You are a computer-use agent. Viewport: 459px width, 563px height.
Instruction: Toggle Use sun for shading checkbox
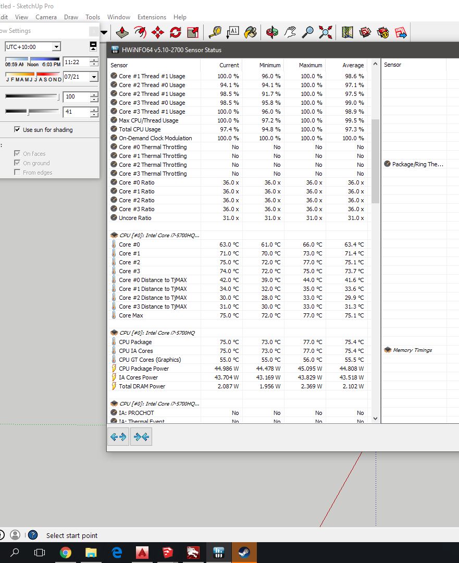[x=17, y=130]
